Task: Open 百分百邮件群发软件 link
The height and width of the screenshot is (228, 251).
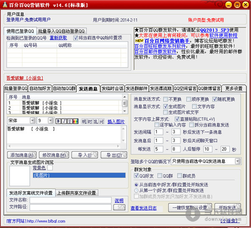Action: click(156, 51)
